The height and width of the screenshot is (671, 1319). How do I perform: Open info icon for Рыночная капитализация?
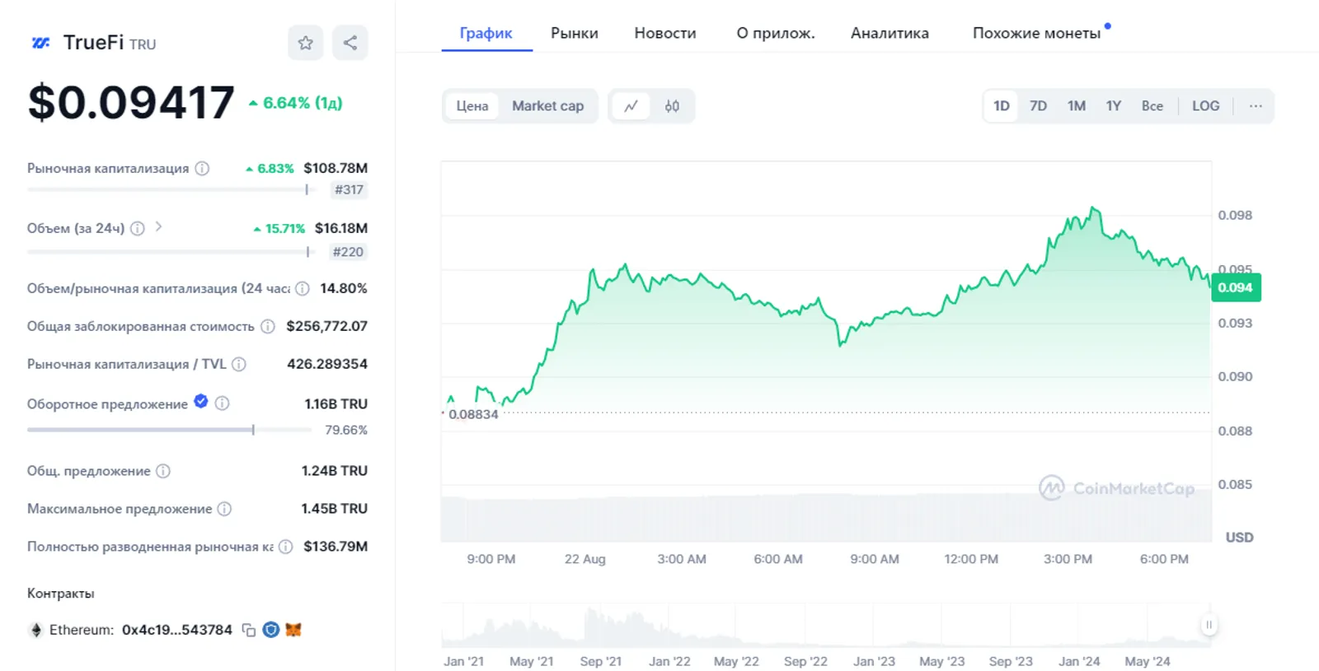[202, 168]
